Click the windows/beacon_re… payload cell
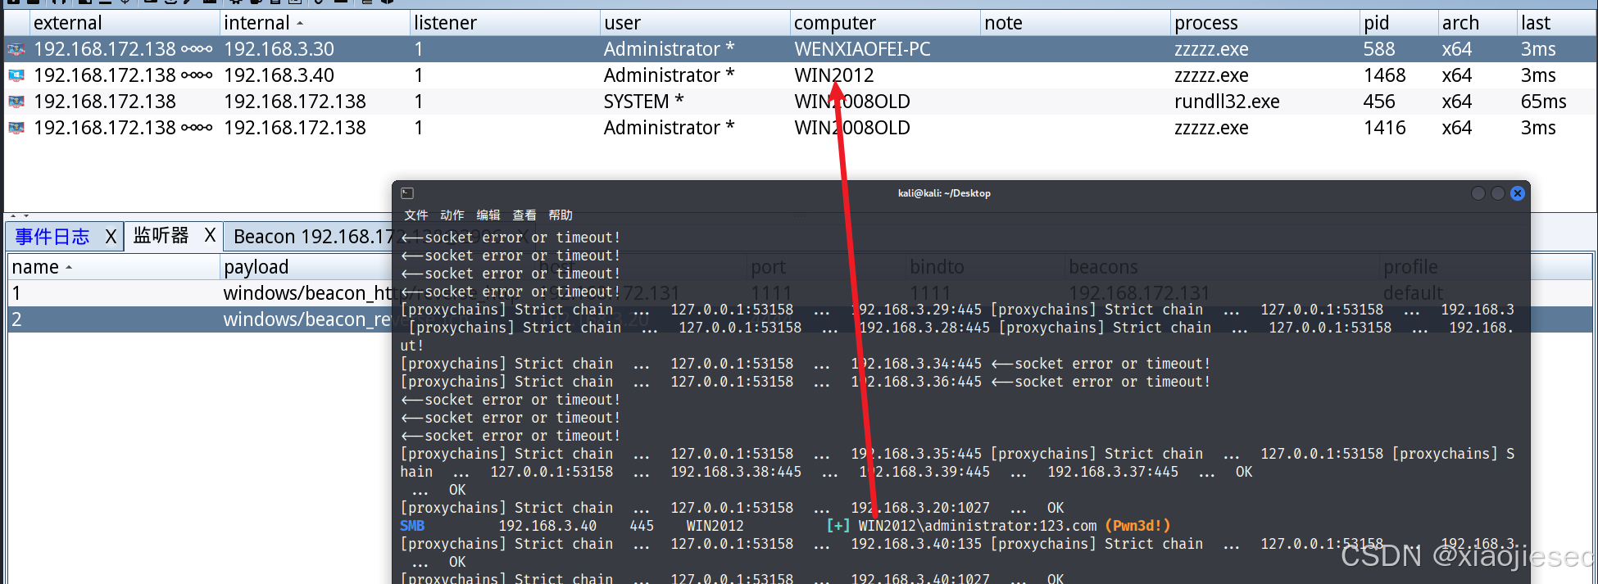 click(307, 319)
